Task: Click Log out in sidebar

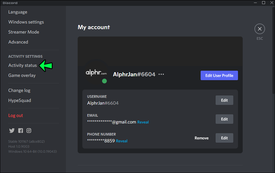Action: pyautogui.click(x=16, y=115)
